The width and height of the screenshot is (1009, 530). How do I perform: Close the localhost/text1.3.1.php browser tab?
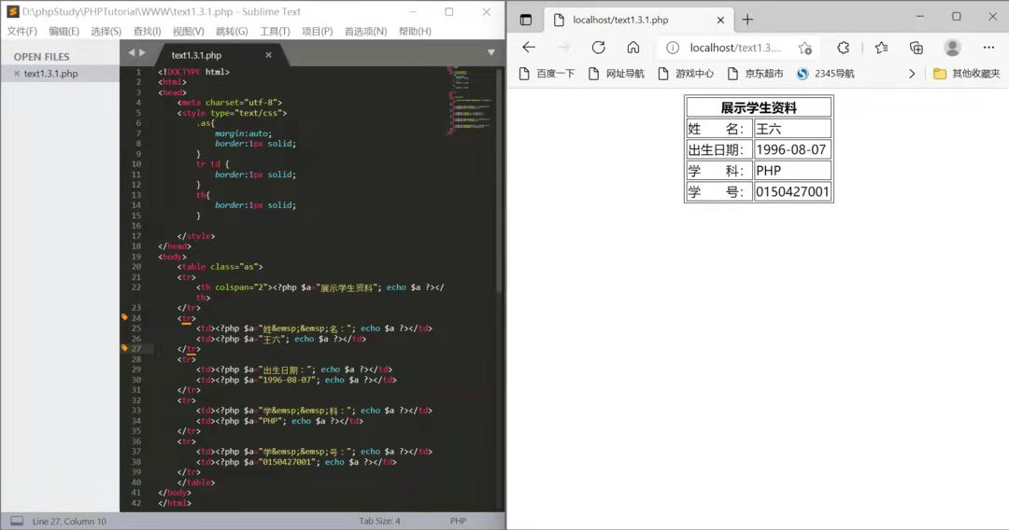tap(720, 20)
